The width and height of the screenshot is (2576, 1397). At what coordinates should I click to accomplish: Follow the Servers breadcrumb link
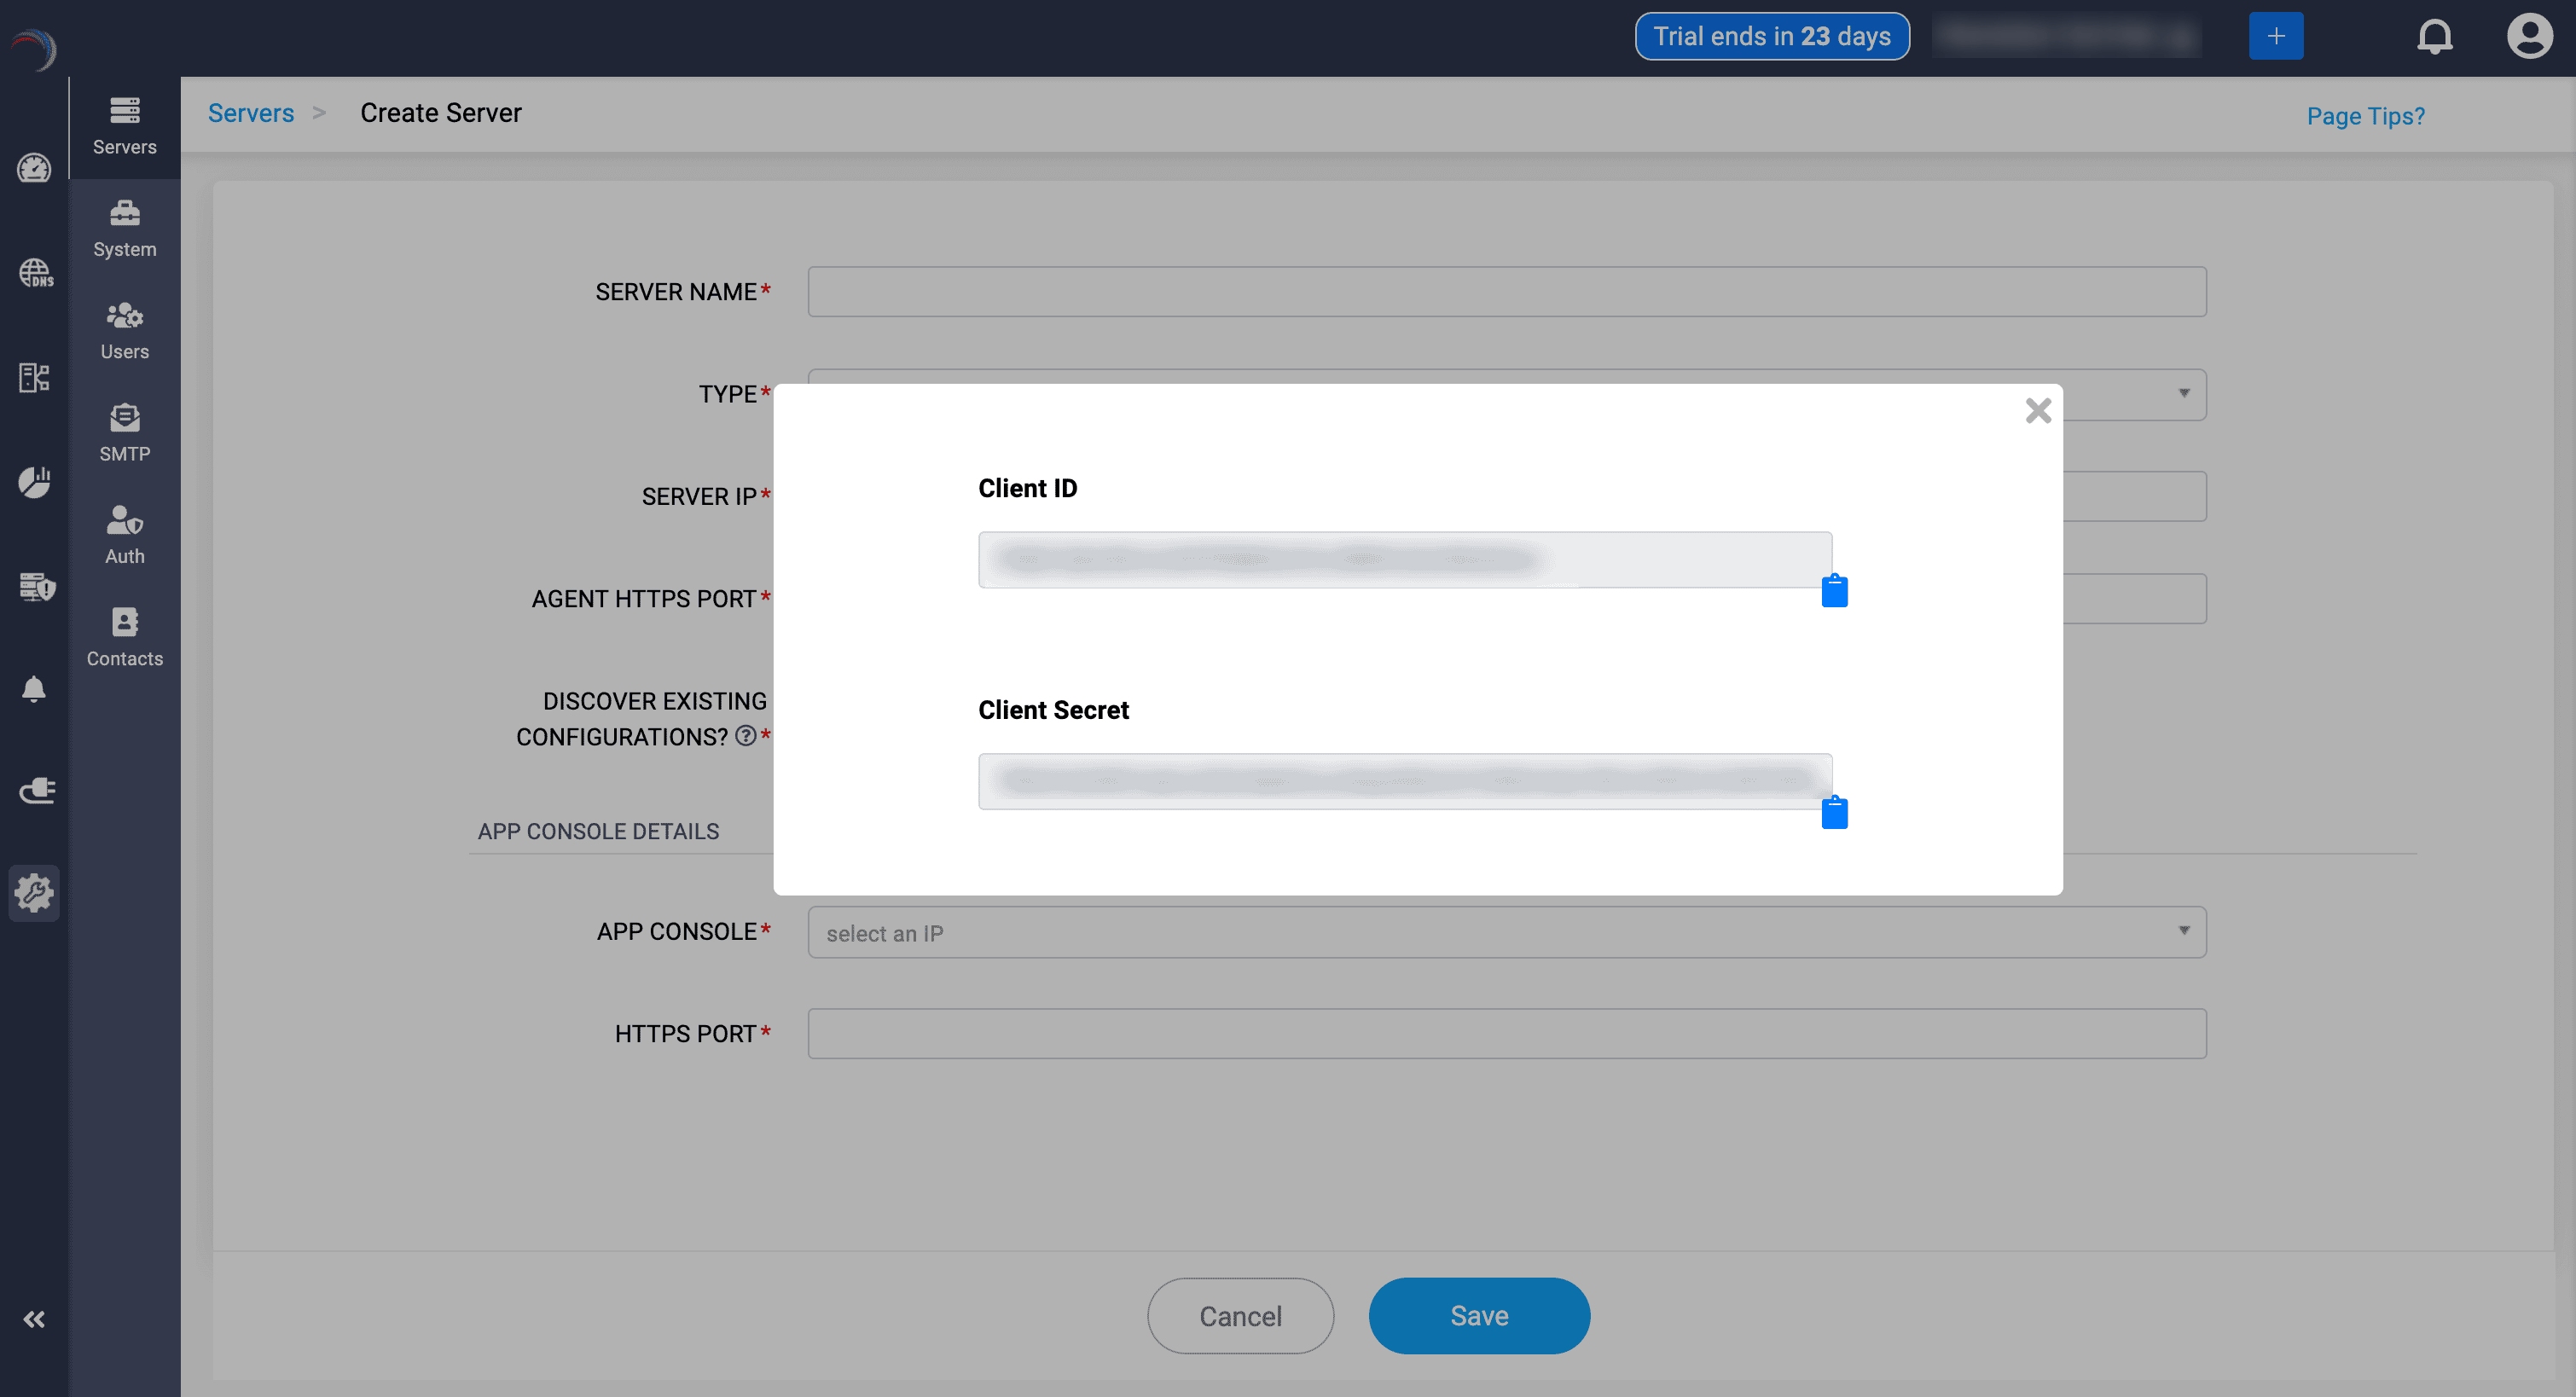click(251, 113)
